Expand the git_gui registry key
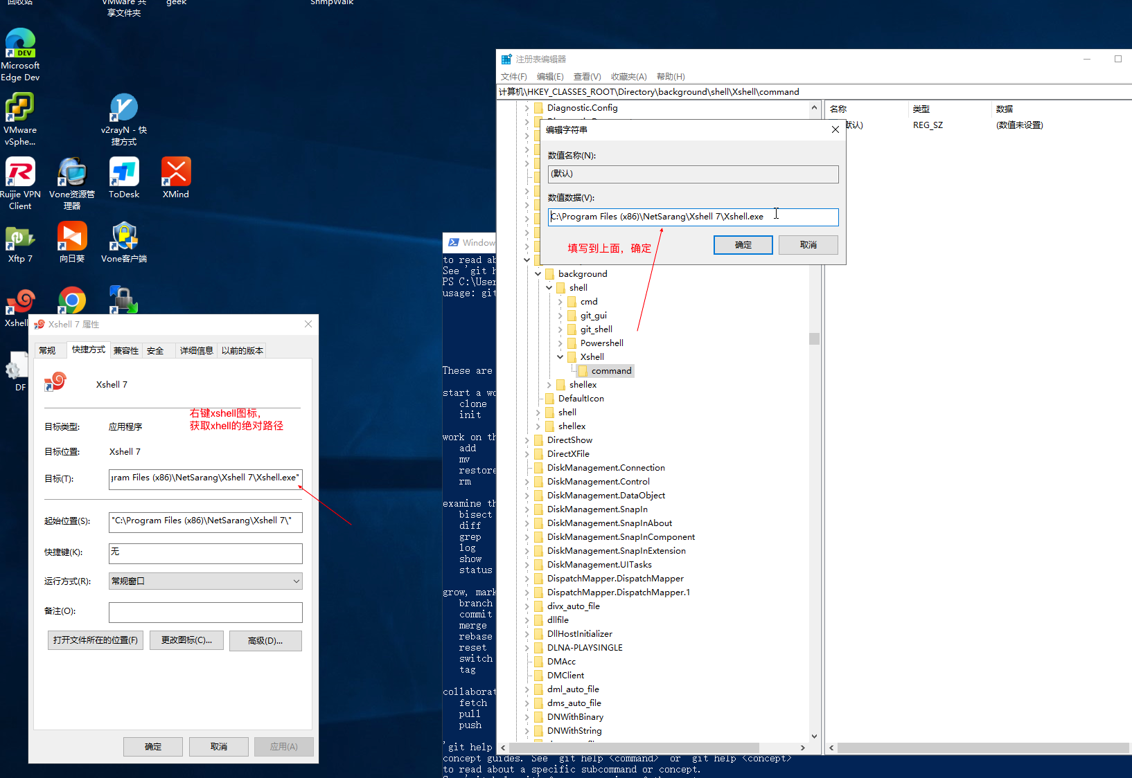The width and height of the screenshot is (1132, 778). 560,316
